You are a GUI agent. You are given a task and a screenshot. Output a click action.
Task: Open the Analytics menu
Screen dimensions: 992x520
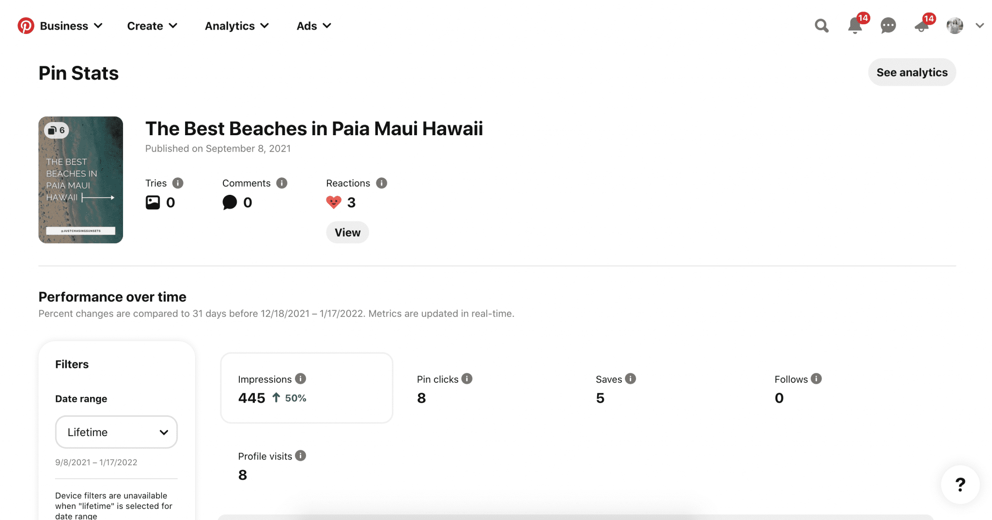click(236, 26)
